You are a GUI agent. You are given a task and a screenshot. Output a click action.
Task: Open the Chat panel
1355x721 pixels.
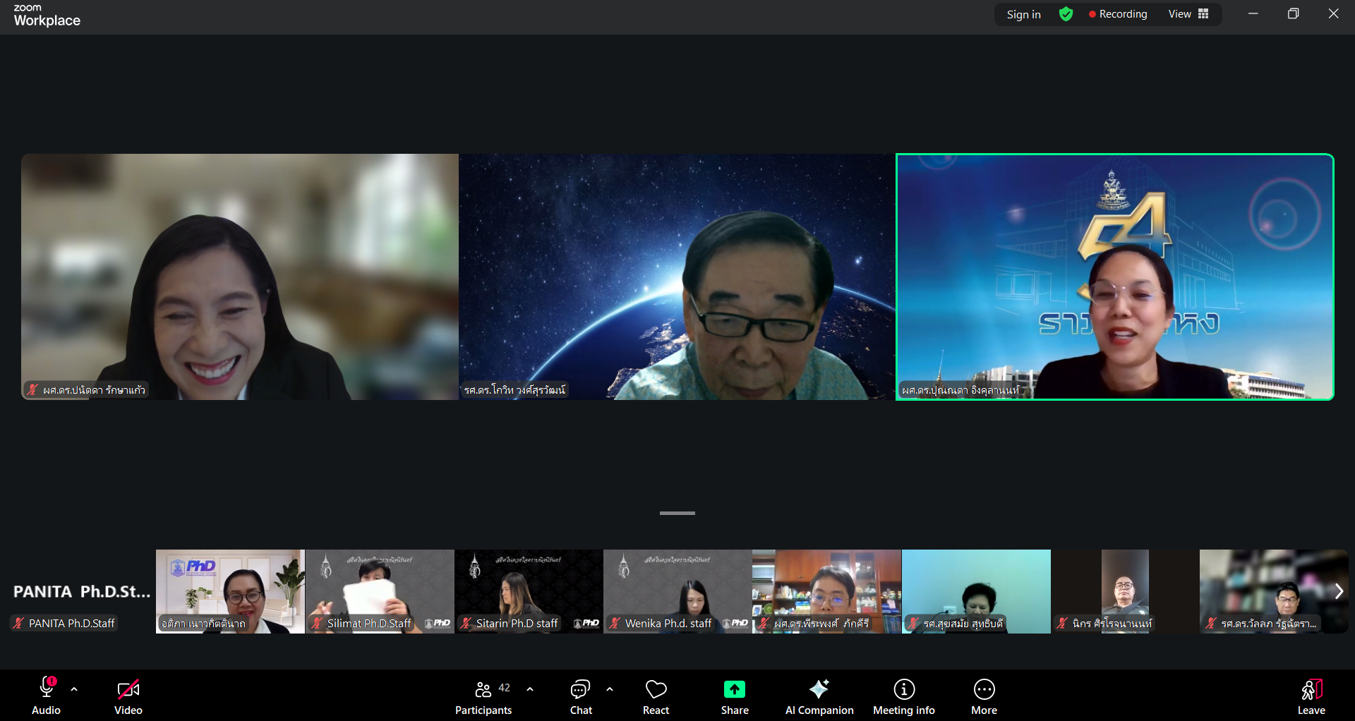click(580, 696)
